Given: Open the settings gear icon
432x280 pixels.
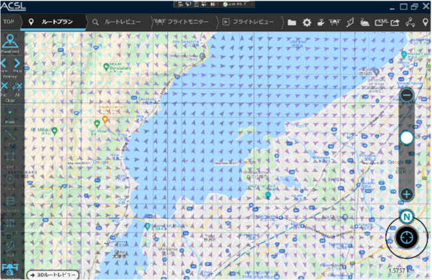Looking at the screenshot, I should (306, 23).
